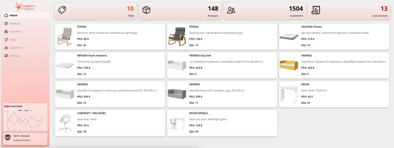
Task: Click 'Firm/white, Standard Double' description
Action: coord(94,62)
